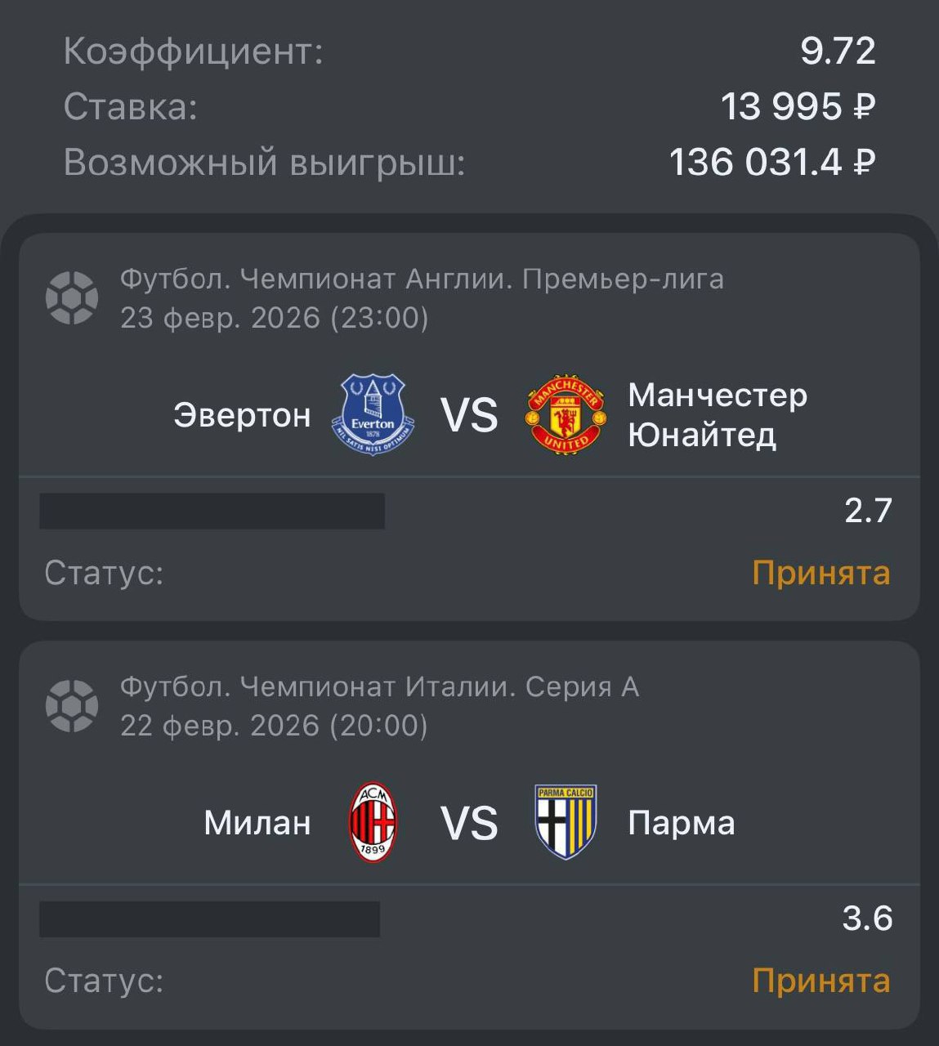The image size is (939, 1046).
Task: Click the stake amount 13 995 ₽
Action: pyautogui.click(x=798, y=106)
